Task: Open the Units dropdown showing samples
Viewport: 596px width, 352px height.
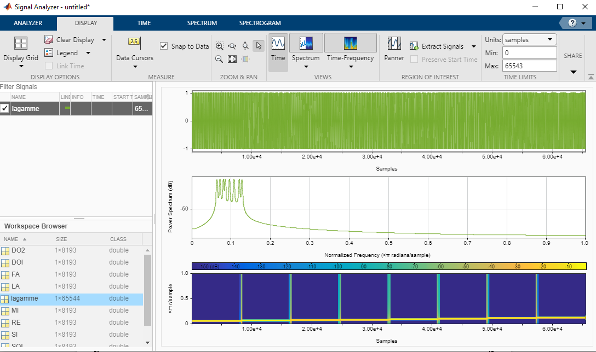Action: pyautogui.click(x=529, y=39)
